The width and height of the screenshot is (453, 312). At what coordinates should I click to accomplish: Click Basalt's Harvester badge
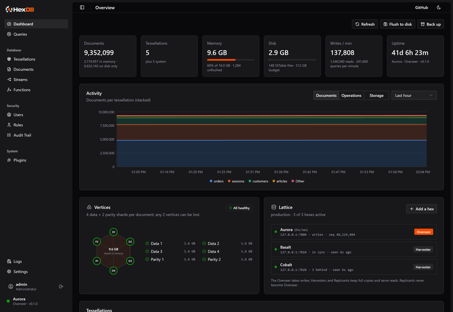423,250
